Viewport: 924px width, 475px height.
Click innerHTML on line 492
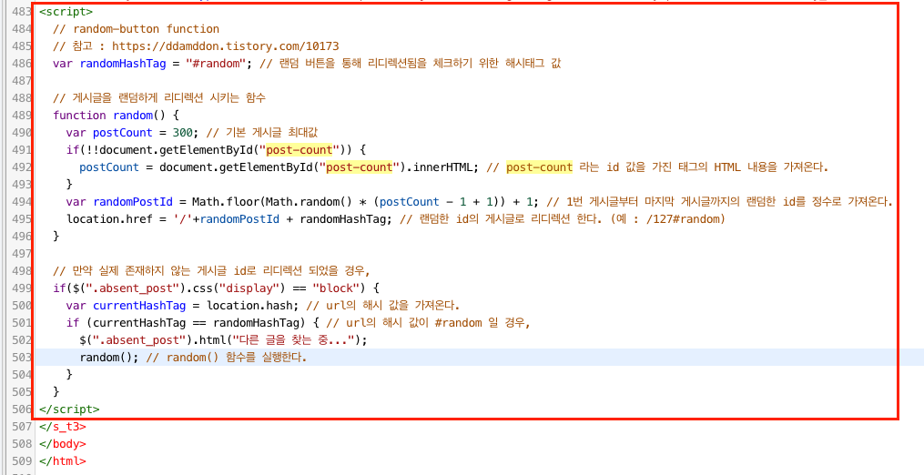(x=445, y=167)
